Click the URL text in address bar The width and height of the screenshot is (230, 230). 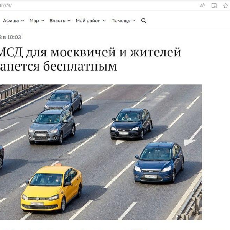pos(6,6)
